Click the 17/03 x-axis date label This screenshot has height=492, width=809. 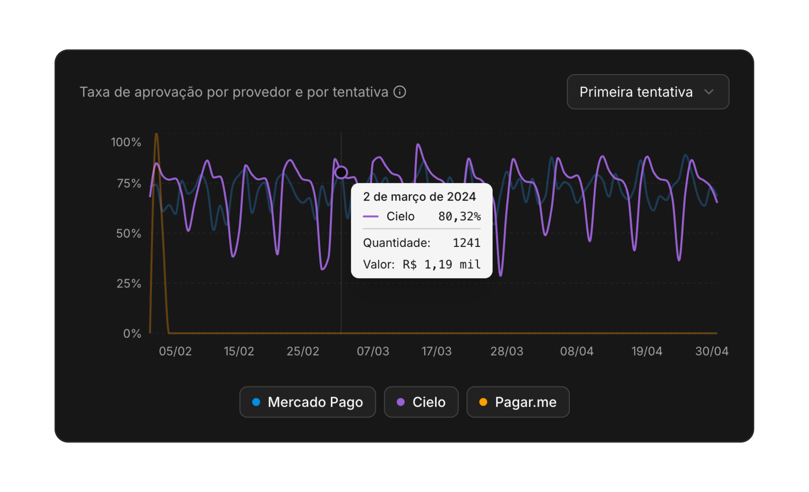(437, 351)
